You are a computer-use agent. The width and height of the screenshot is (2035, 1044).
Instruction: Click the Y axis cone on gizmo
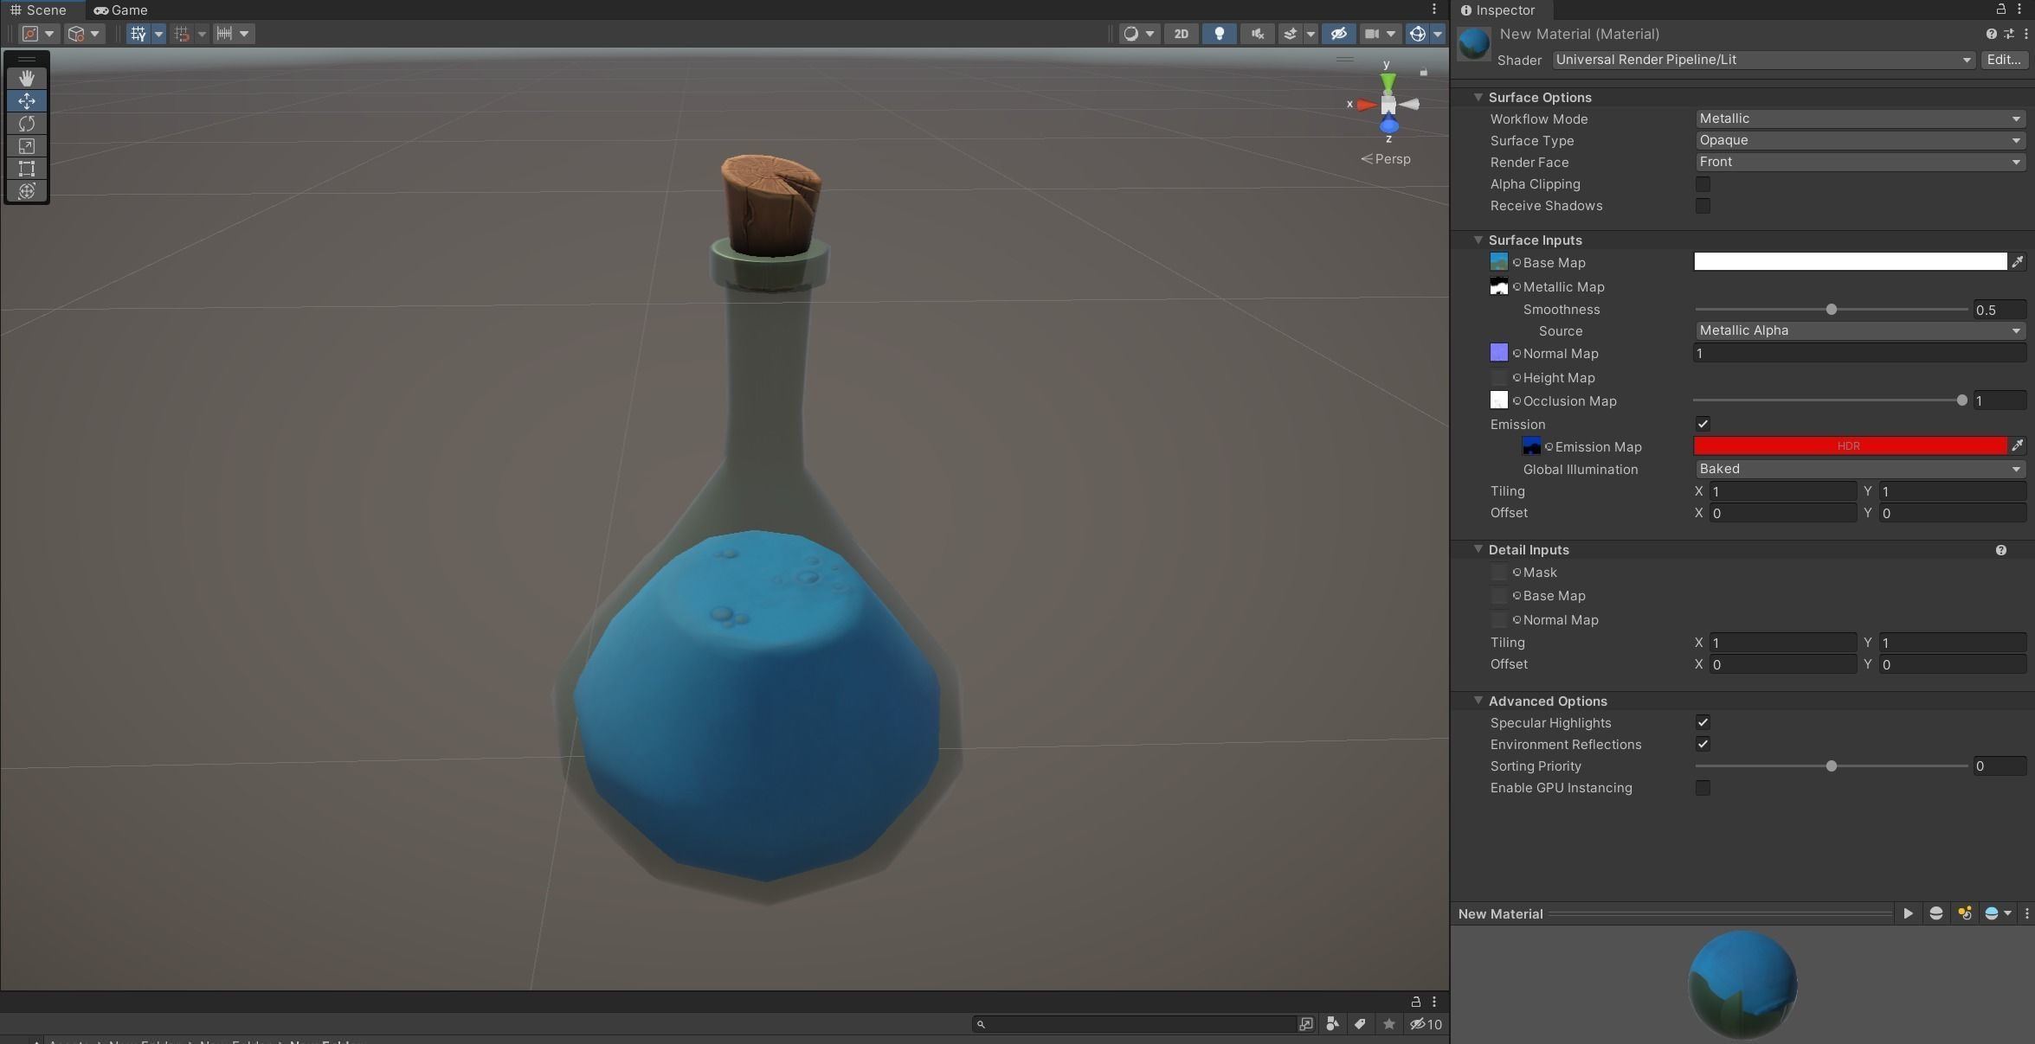coord(1388,81)
